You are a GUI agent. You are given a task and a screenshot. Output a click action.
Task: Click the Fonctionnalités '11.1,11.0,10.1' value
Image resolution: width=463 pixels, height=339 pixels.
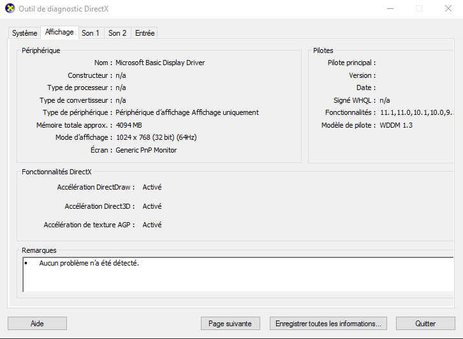point(416,112)
